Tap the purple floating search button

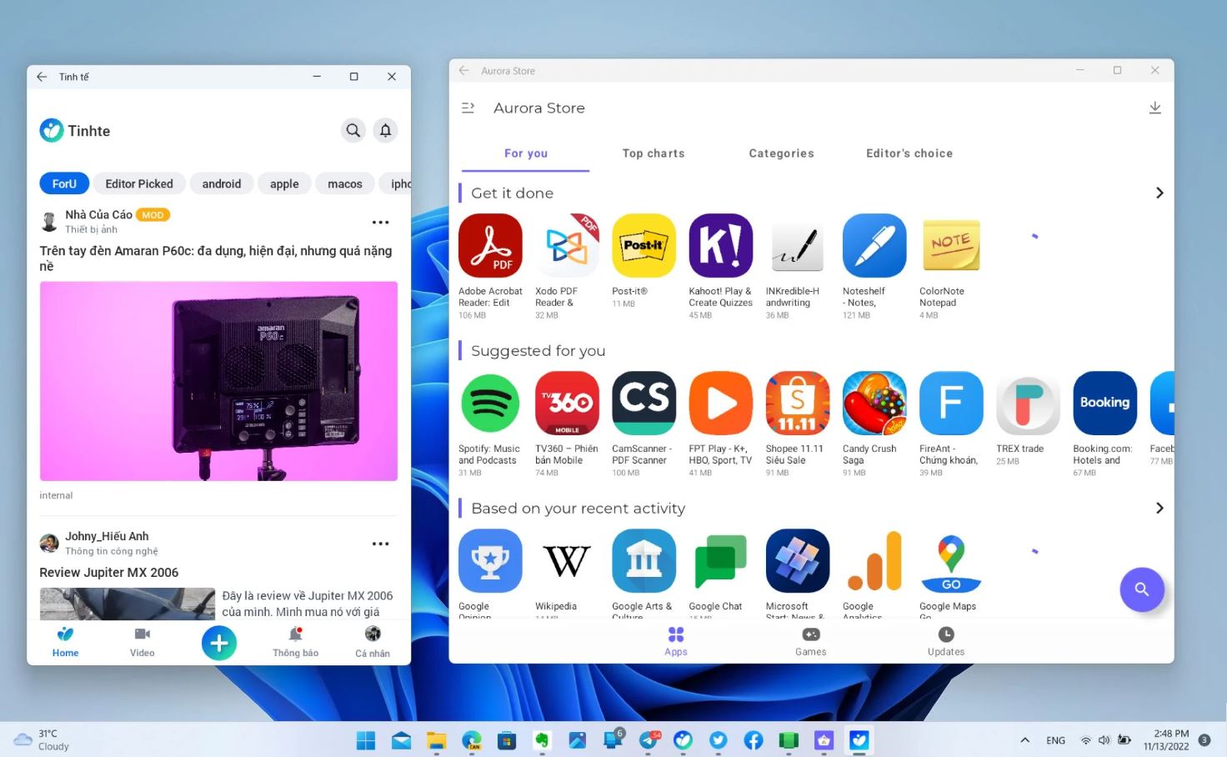[1141, 589]
